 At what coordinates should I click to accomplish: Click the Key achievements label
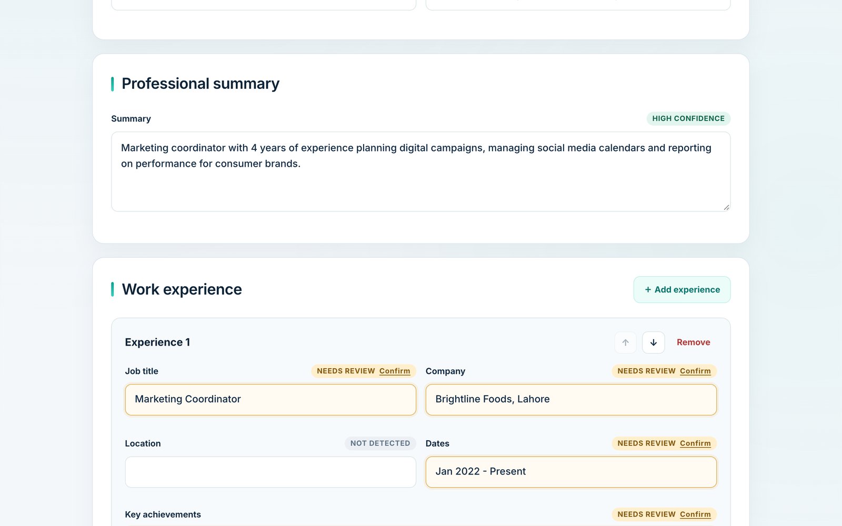coord(163,514)
